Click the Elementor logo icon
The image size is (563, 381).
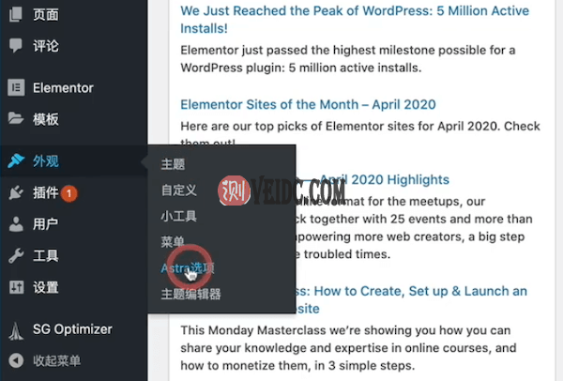(x=16, y=87)
